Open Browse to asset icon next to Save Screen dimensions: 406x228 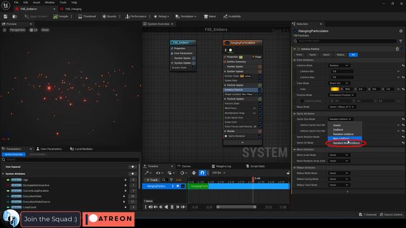tap(15, 16)
